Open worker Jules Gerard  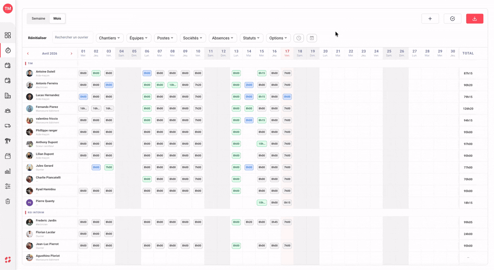click(44, 166)
